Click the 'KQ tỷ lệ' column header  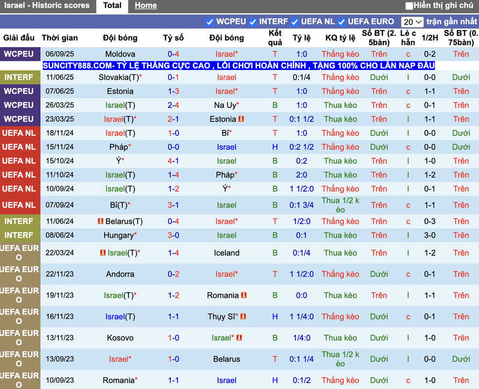coord(340,38)
